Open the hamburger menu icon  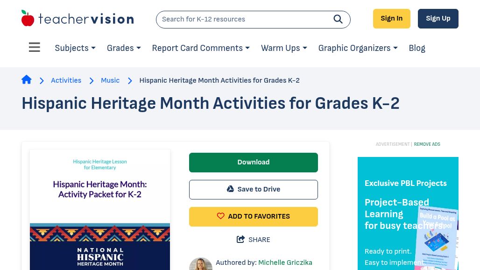point(35,48)
